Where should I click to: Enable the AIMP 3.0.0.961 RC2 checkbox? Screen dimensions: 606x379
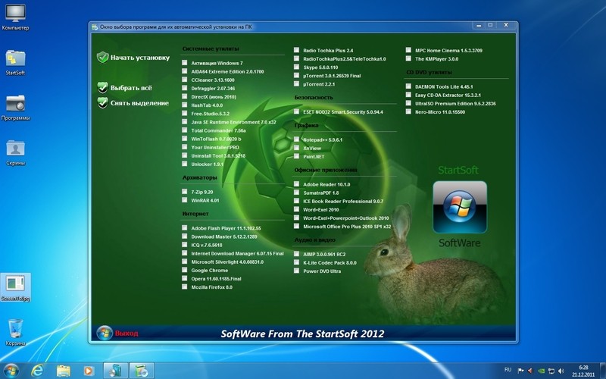coord(296,254)
